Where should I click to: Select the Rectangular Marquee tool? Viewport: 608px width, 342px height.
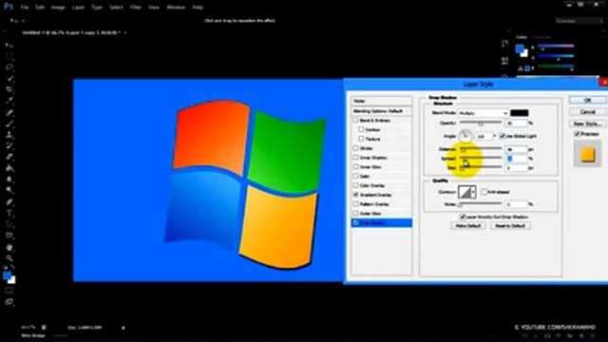pyautogui.click(x=9, y=57)
